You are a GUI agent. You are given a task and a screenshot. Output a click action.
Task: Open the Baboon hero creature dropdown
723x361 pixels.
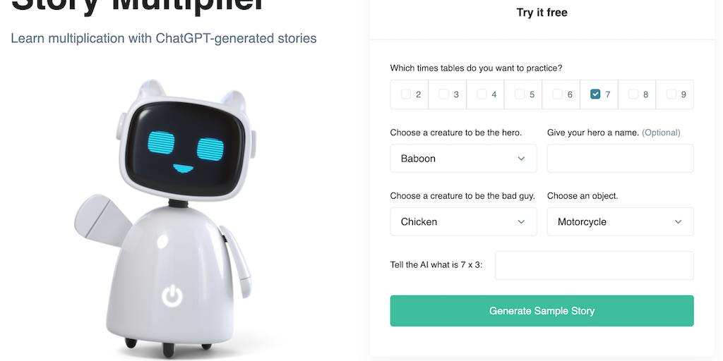pos(463,159)
